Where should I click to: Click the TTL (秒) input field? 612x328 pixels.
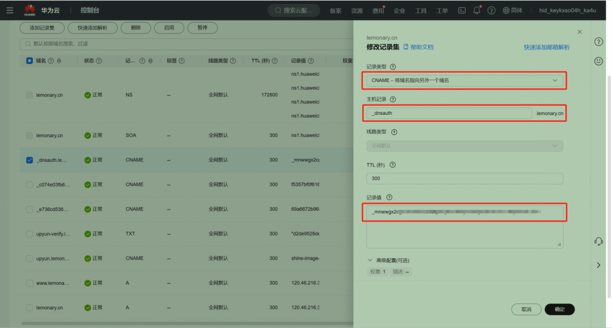pos(464,178)
